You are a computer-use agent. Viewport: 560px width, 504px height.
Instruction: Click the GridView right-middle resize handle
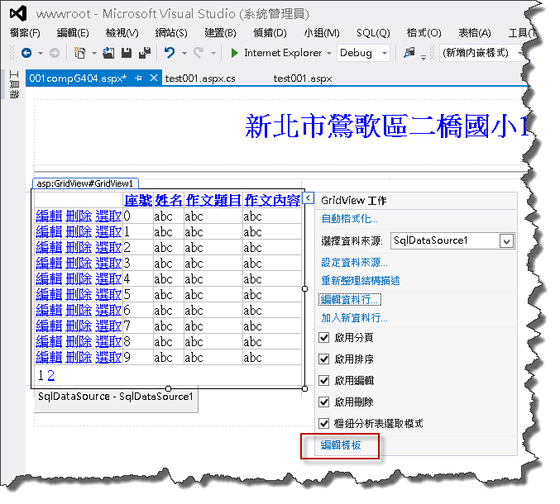tap(304, 288)
